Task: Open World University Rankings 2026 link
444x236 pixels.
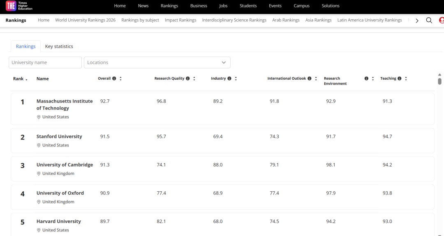Action: pos(85,20)
